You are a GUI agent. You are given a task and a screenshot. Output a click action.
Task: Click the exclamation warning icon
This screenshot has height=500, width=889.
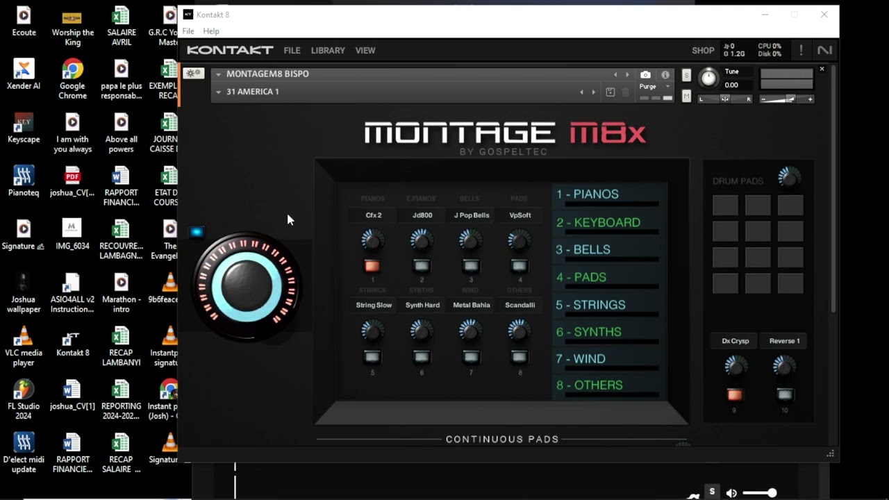coord(801,50)
